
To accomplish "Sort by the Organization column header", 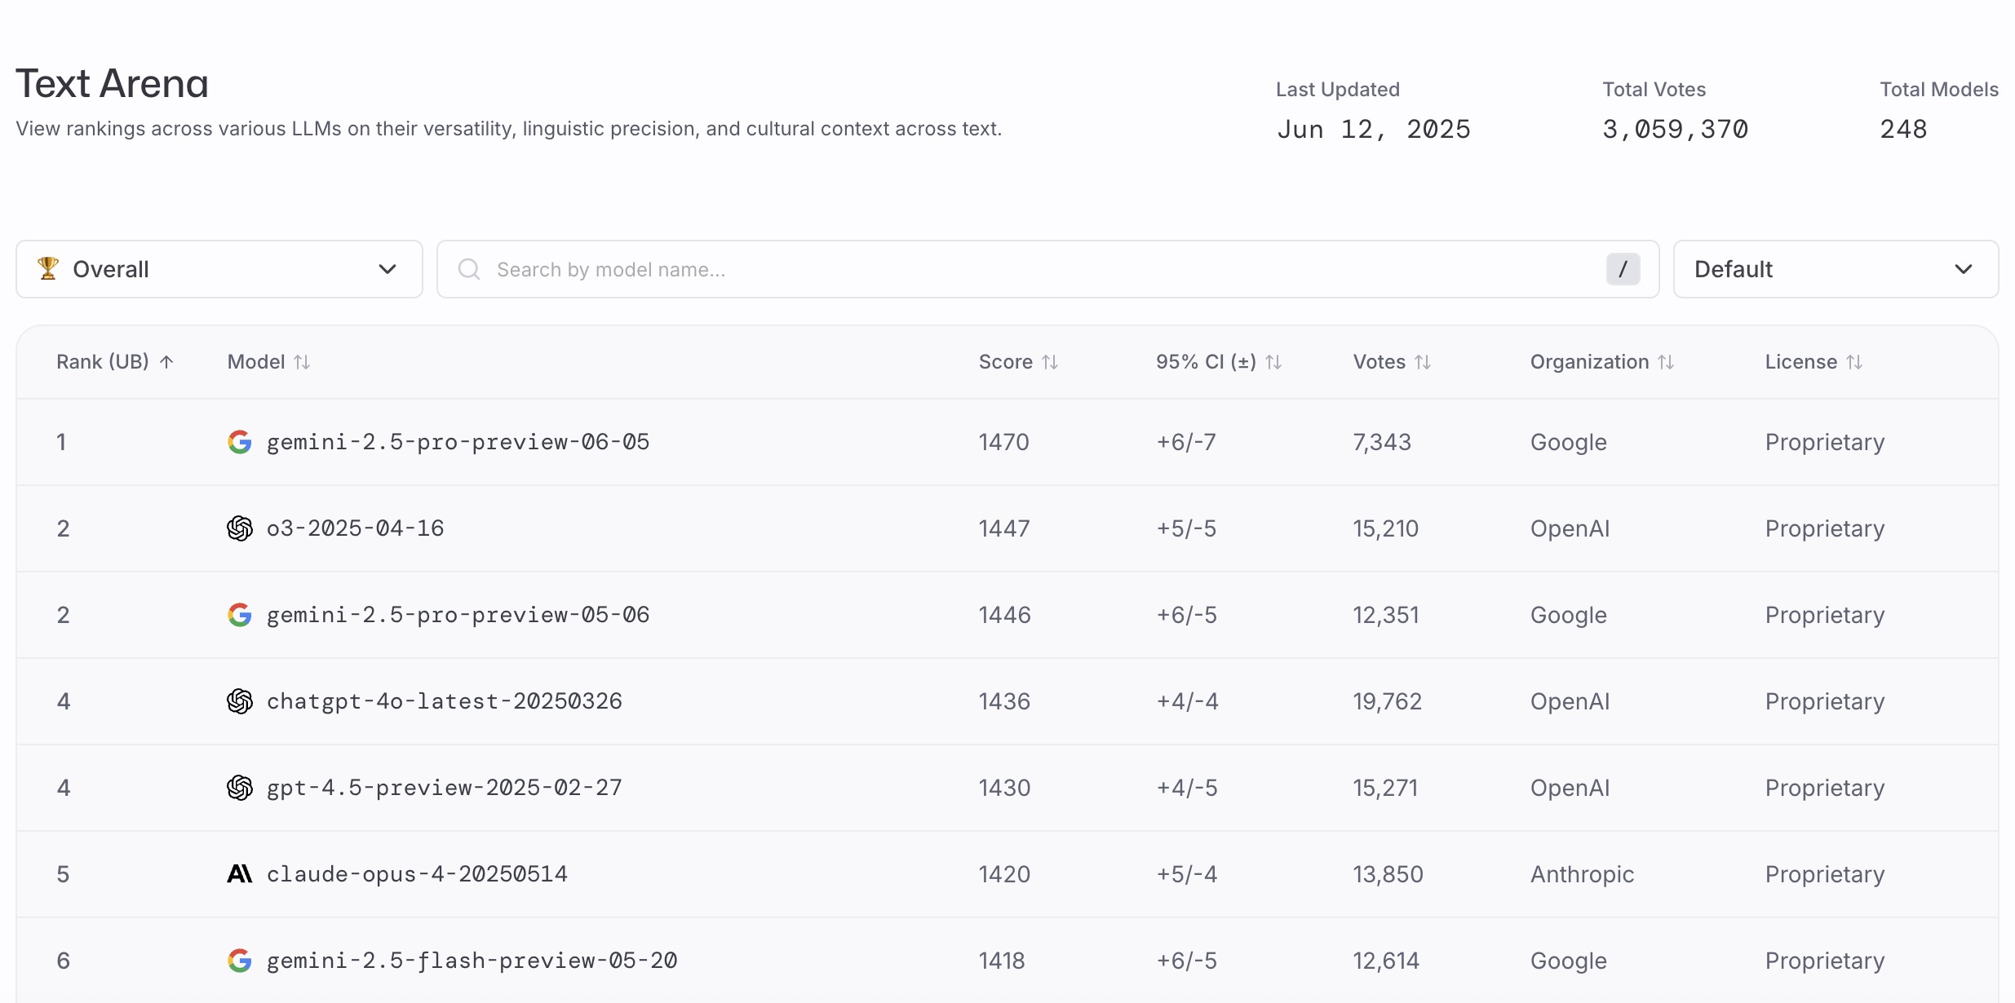I will point(1602,362).
